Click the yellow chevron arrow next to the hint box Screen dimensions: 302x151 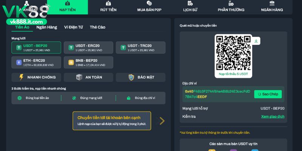(162, 121)
